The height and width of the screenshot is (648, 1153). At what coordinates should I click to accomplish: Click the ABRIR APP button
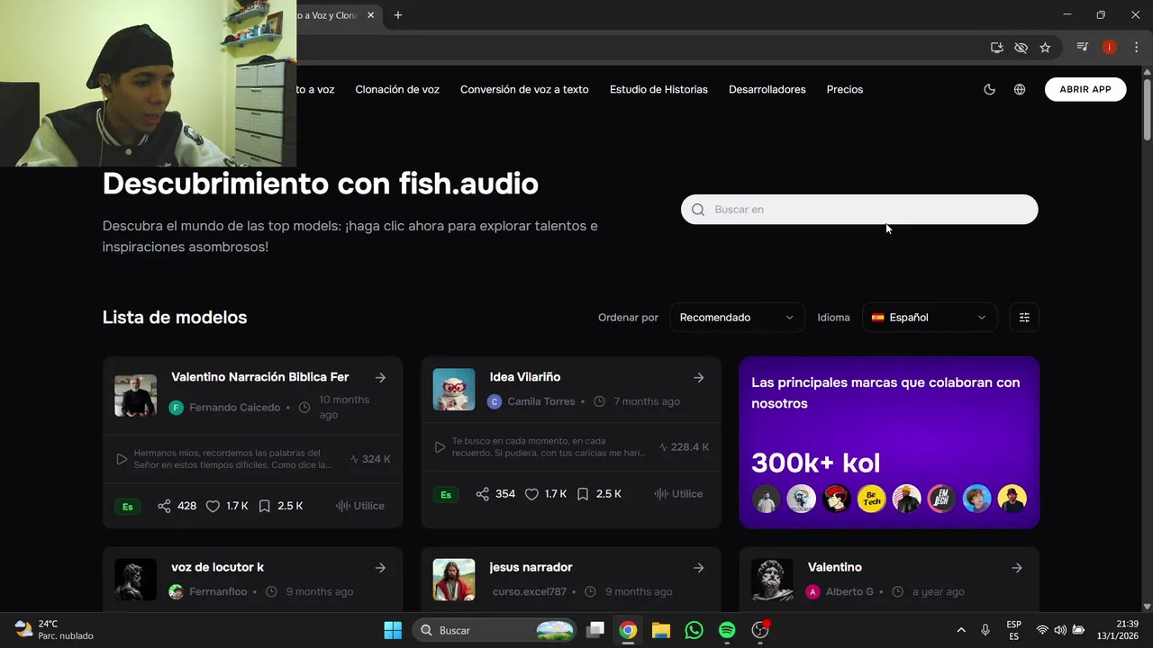1085,89
